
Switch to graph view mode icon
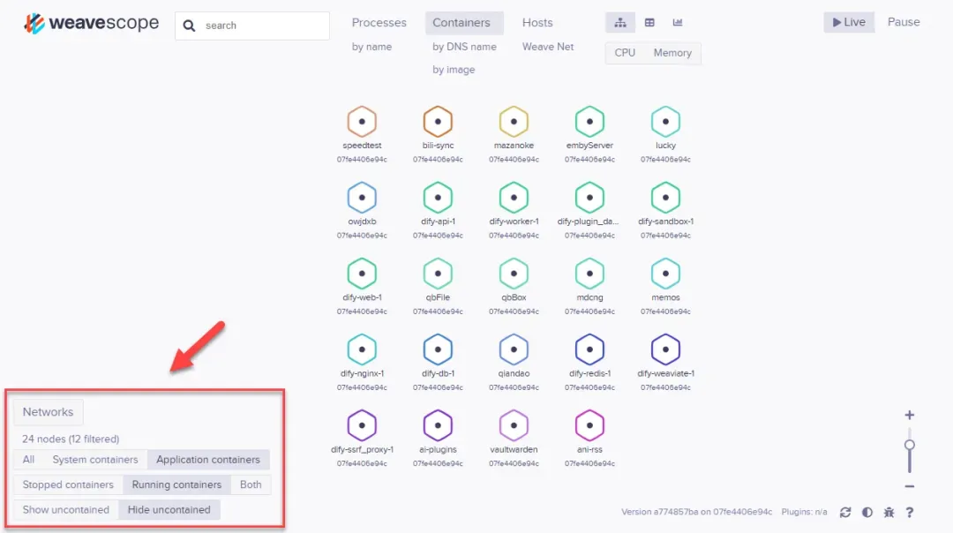[620, 22]
